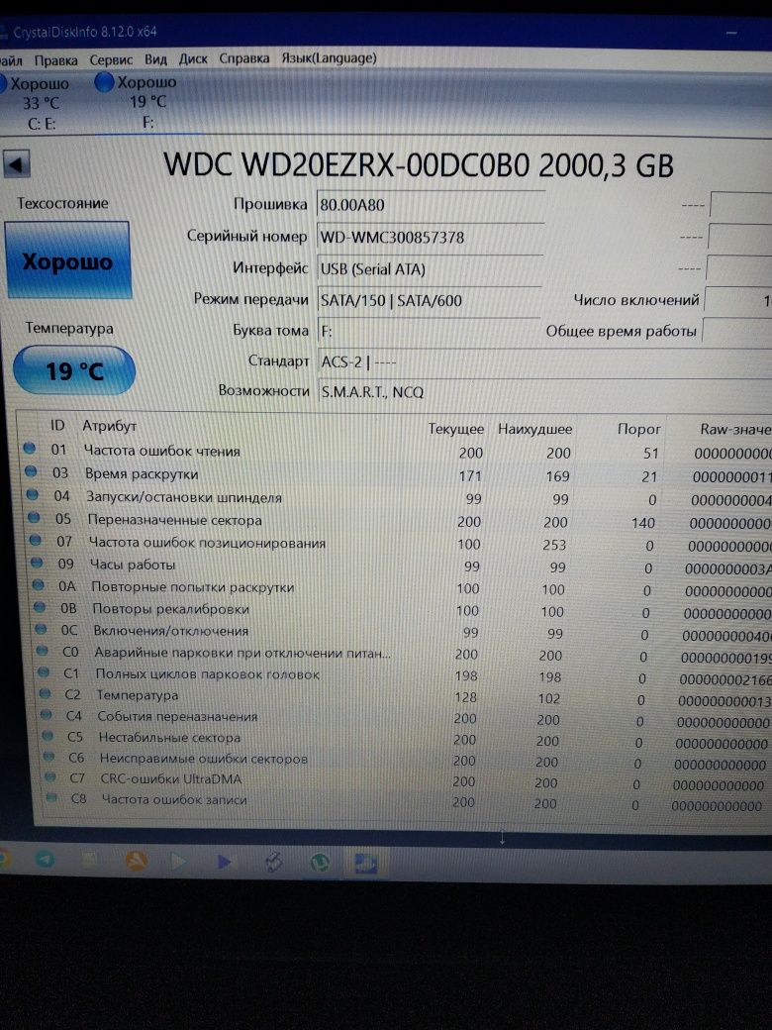Image resolution: width=772 pixels, height=1030 pixels.
Task: Select the CRC-ошибки UltraDMA attribute
Action: [x=170, y=778]
